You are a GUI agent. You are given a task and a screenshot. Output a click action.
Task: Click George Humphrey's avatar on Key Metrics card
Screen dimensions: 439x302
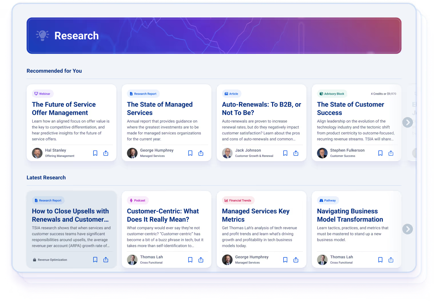(227, 260)
